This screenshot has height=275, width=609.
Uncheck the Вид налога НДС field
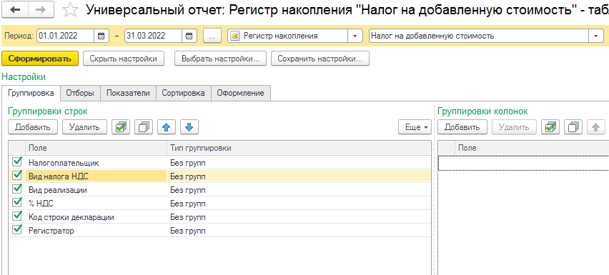click(16, 175)
